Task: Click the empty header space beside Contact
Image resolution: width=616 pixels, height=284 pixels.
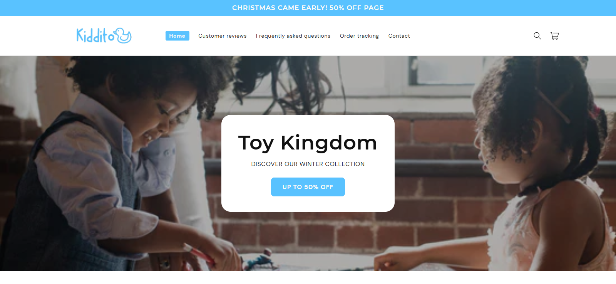Action: (x=470, y=36)
